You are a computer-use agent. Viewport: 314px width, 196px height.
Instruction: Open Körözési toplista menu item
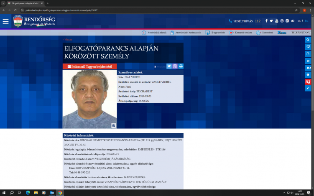pos(240,33)
